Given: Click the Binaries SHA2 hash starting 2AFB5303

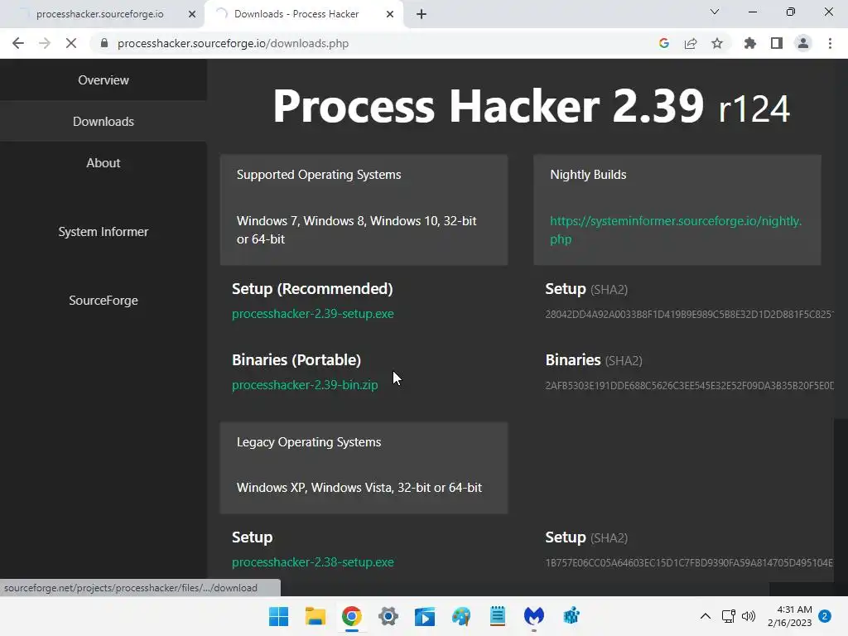Looking at the screenshot, I should pos(690,386).
